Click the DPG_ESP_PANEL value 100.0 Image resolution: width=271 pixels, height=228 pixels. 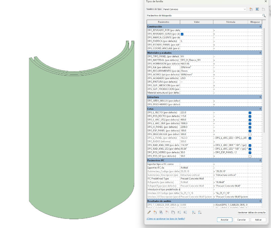tap(197, 131)
